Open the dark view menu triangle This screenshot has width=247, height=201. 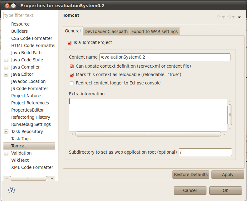pos(239,17)
